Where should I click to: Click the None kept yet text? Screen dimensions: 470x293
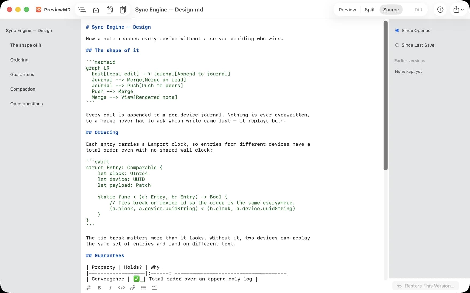(x=408, y=72)
